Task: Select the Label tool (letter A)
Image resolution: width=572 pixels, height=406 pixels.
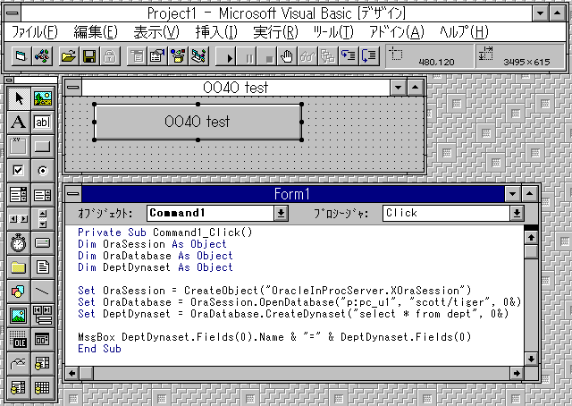Action: click(19, 122)
